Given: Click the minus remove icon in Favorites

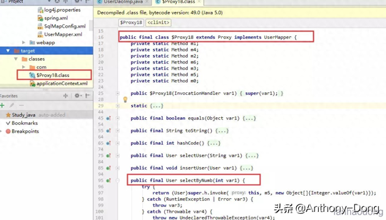Looking at the screenshot, I should 21,105.
